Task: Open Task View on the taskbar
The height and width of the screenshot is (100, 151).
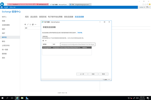Action: (x=12, y=98)
